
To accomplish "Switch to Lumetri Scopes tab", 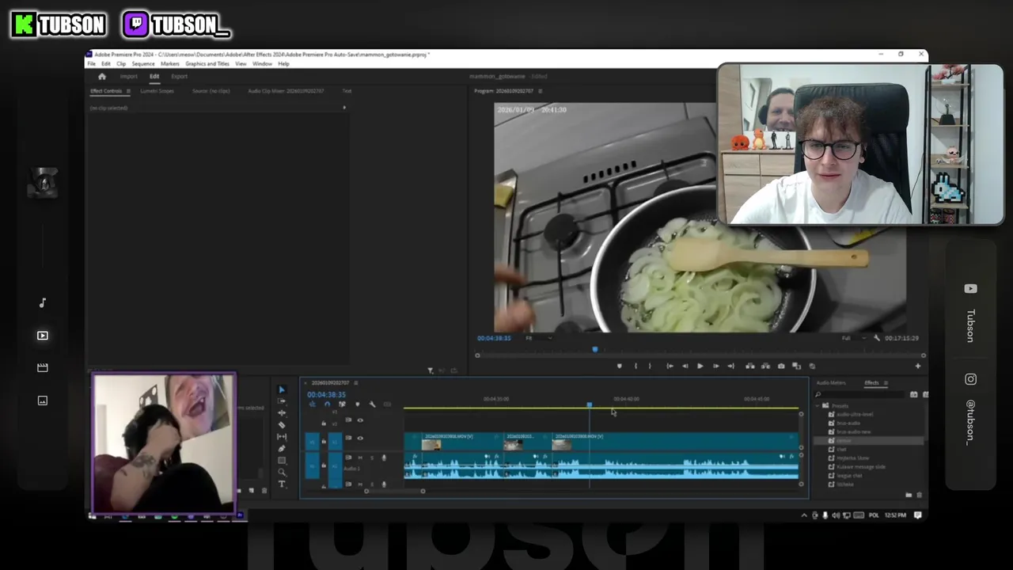I will (157, 91).
